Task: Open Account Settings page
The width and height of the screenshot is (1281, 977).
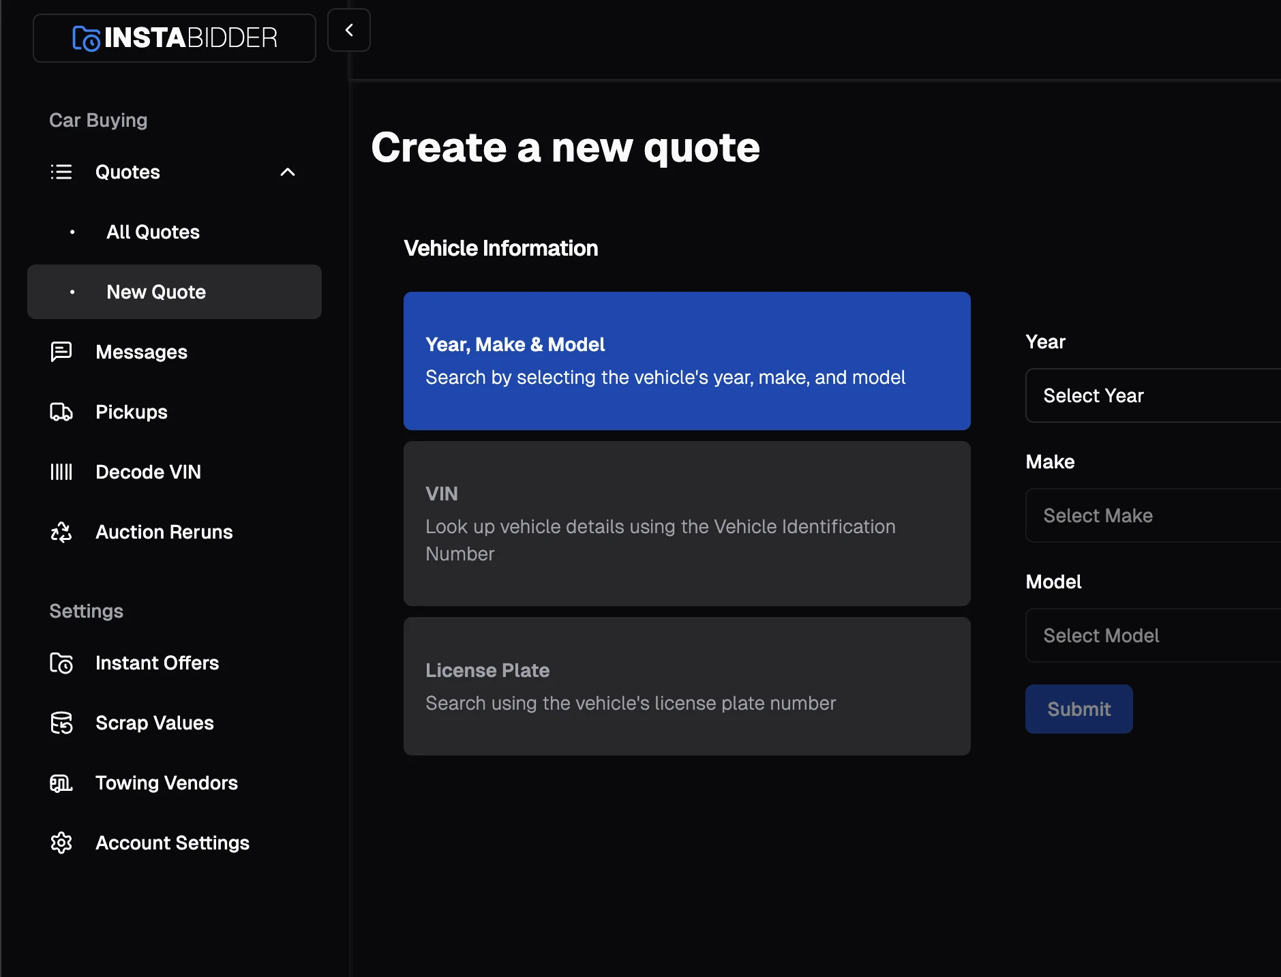Action: [x=175, y=843]
